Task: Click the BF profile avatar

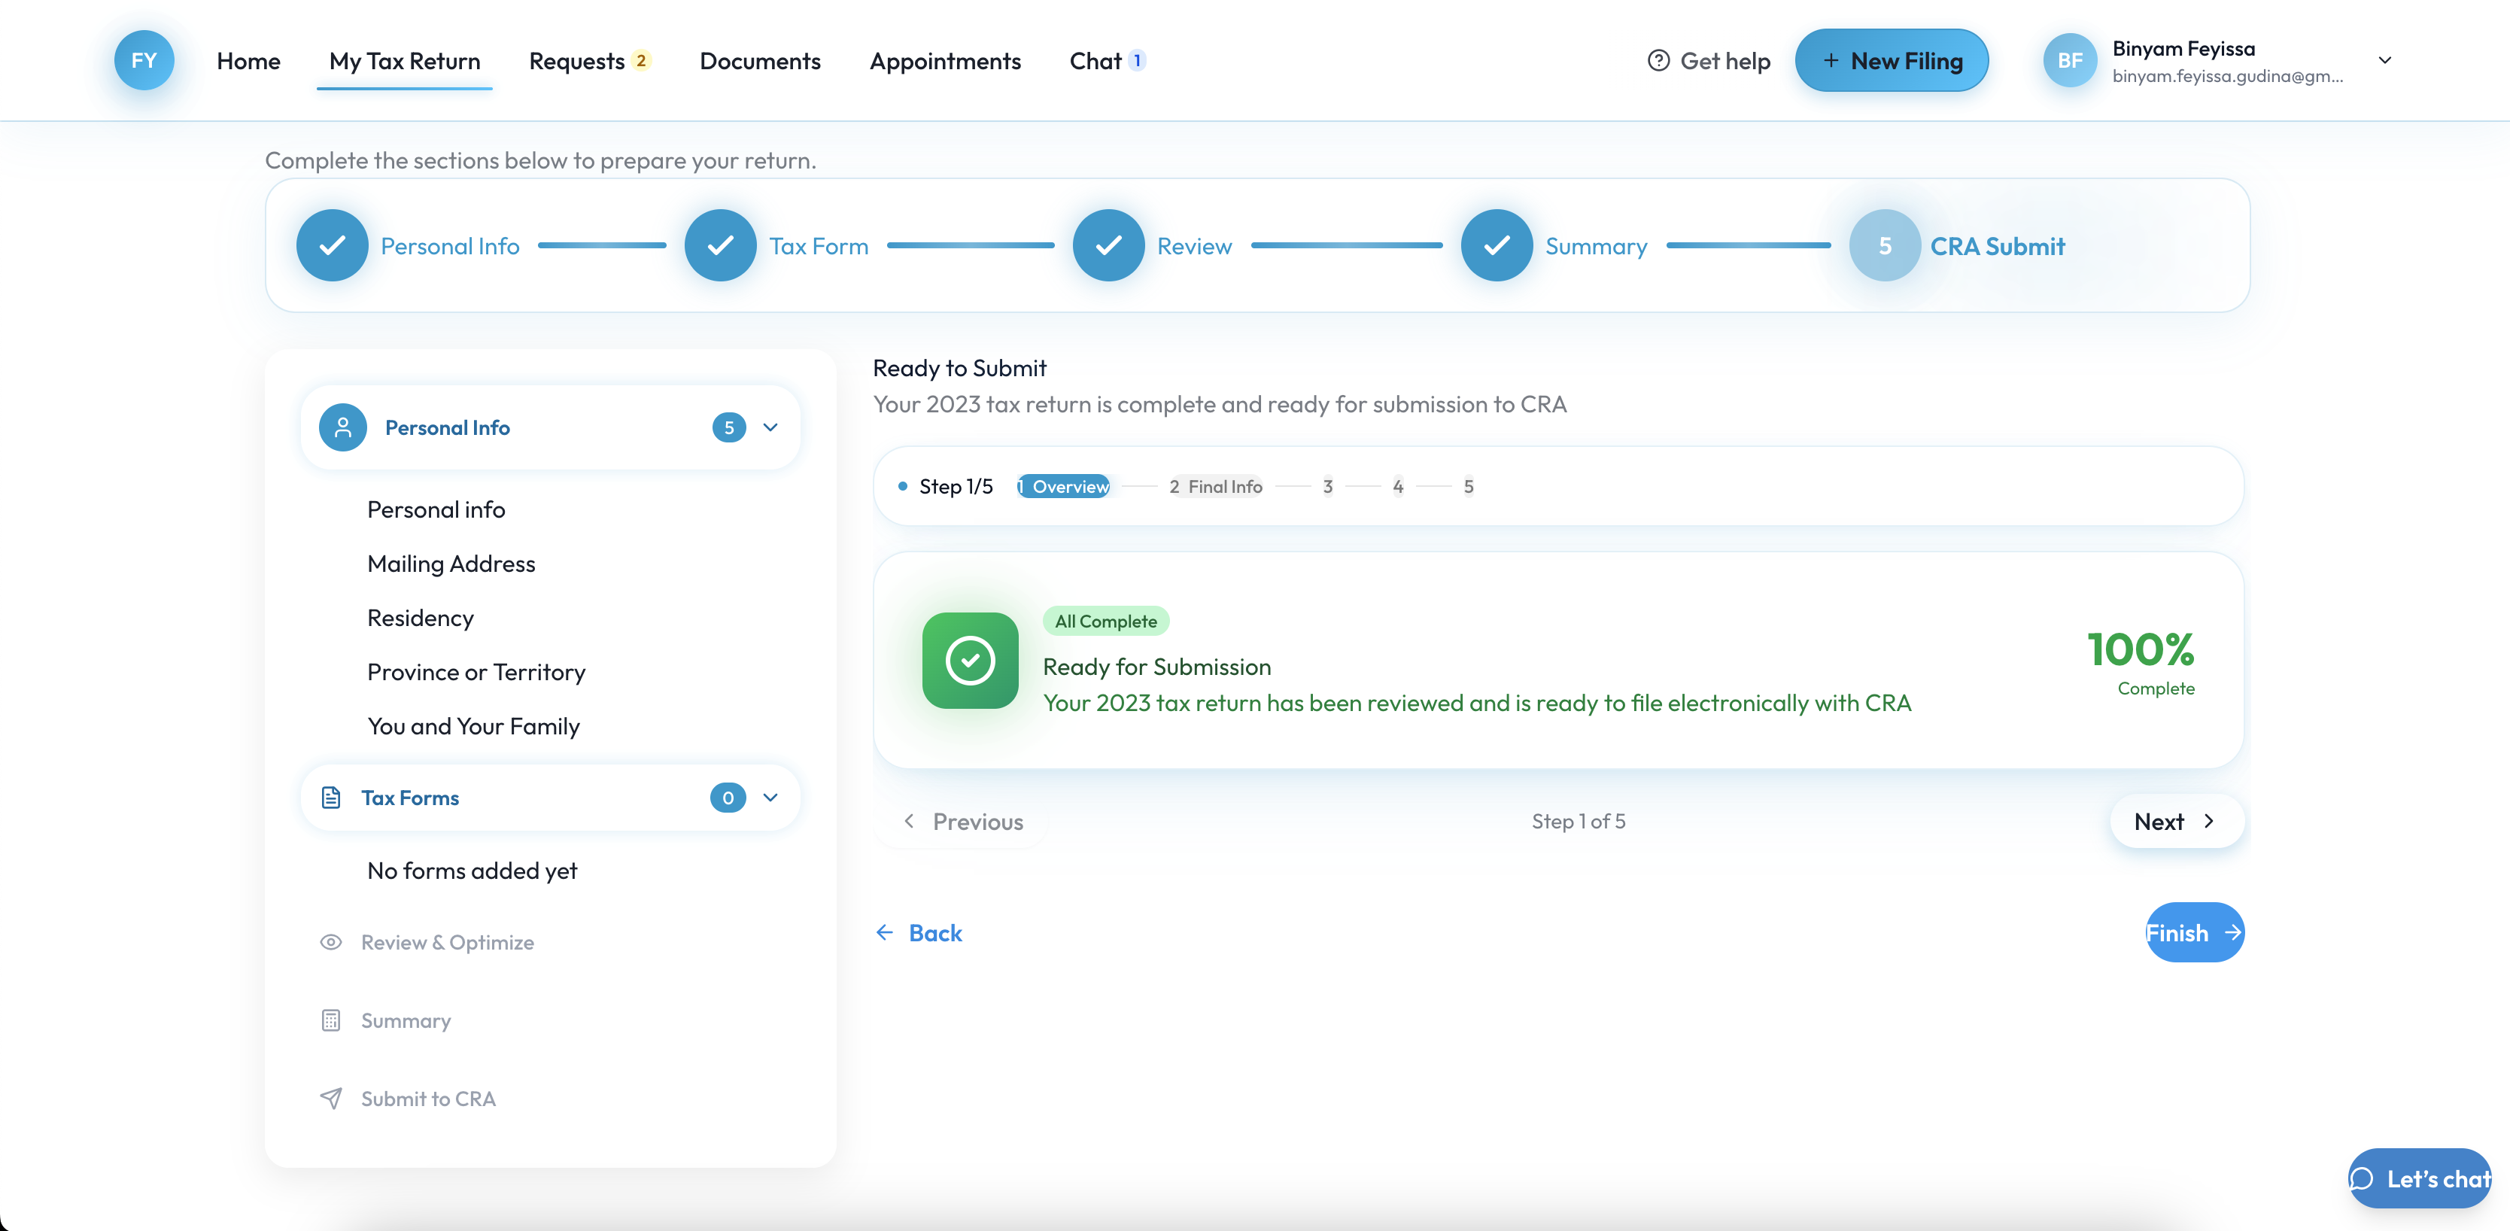Action: (2070, 60)
